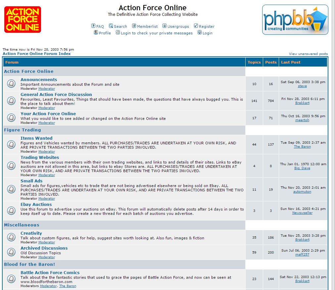Click the Login icon in the header

tap(200, 32)
